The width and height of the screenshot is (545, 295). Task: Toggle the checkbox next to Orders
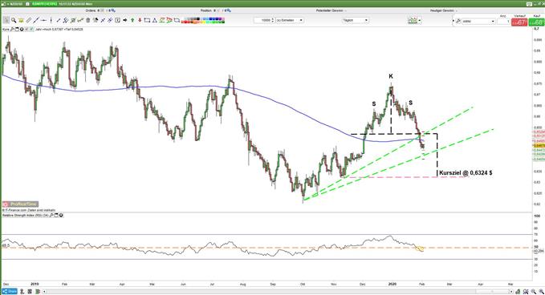(x=103, y=10)
